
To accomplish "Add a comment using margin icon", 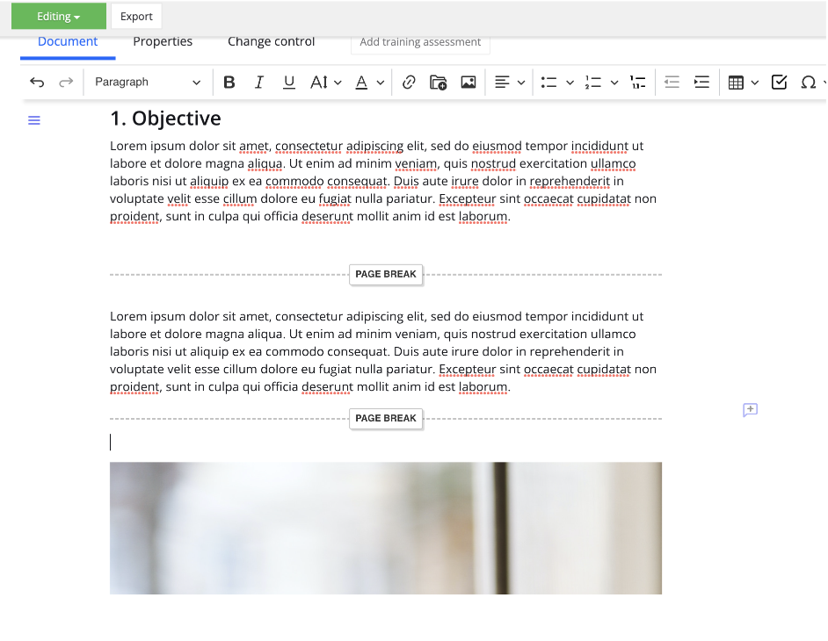I will pyautogui.click(x=750, y=410).
